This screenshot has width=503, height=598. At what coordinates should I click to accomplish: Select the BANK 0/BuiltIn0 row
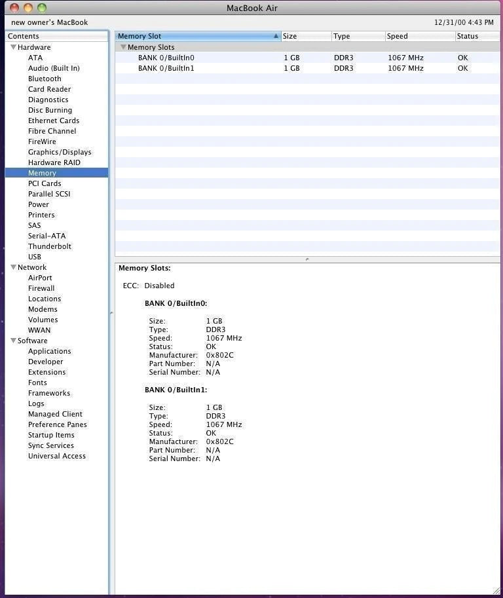coord(166,58)
